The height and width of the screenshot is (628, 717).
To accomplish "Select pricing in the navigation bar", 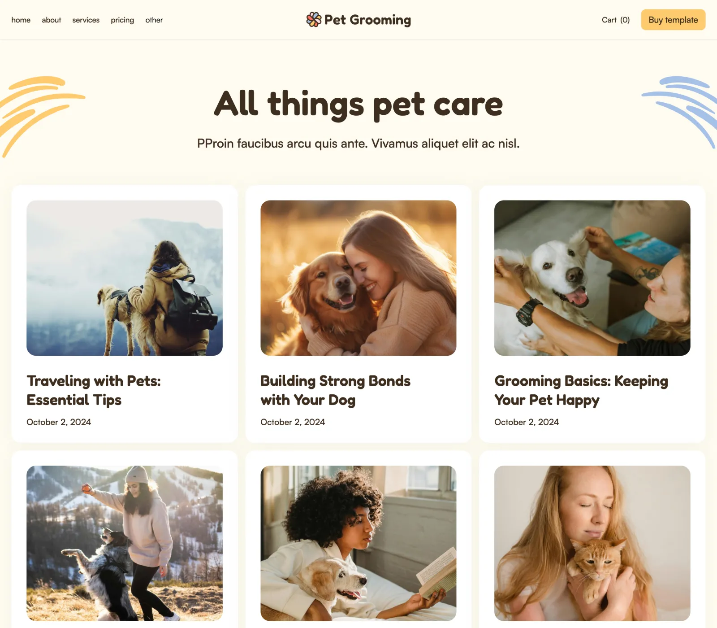I will tap(122, 20).
